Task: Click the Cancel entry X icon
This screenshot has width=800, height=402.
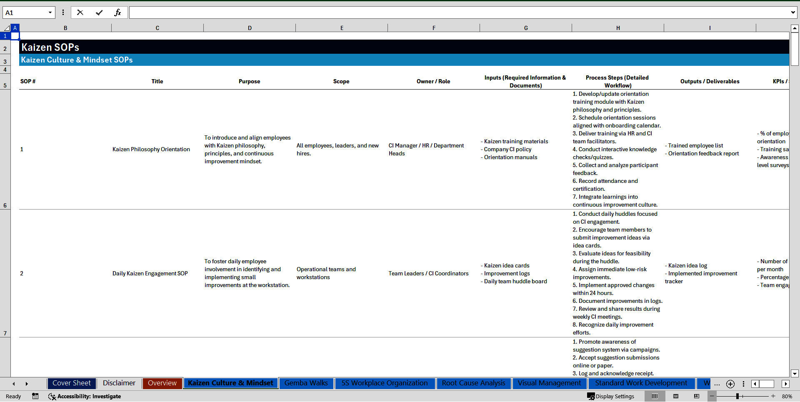Action: click(80, 12)
